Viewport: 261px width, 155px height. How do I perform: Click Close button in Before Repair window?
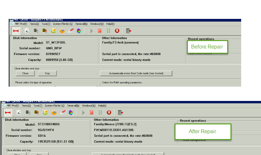click(x=25, y=73)
